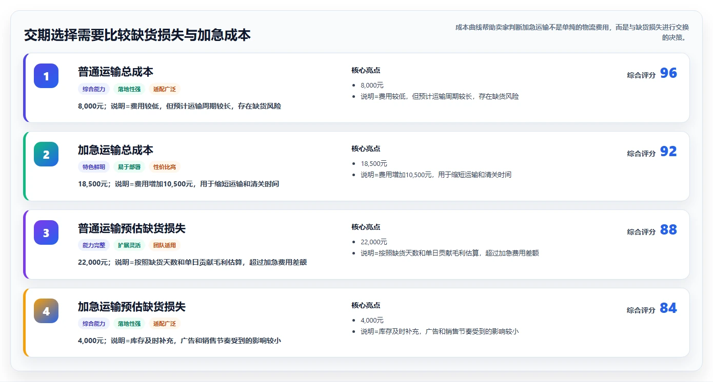Click bullet 说明=费用增加10,500元
Viewport: 713px width, 382px height.
pos(436,175)
